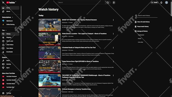Click into the top Search field
The image size is (172, 97).
(81, 3)
